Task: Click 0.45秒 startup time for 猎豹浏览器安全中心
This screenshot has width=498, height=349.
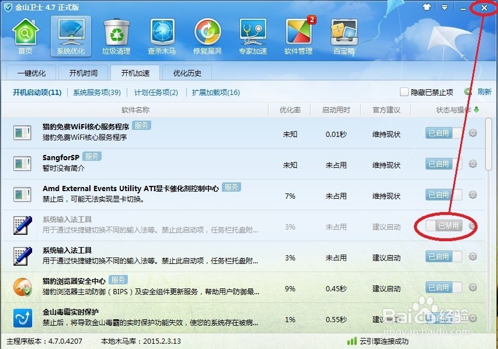Action: (x=336, y=288)
